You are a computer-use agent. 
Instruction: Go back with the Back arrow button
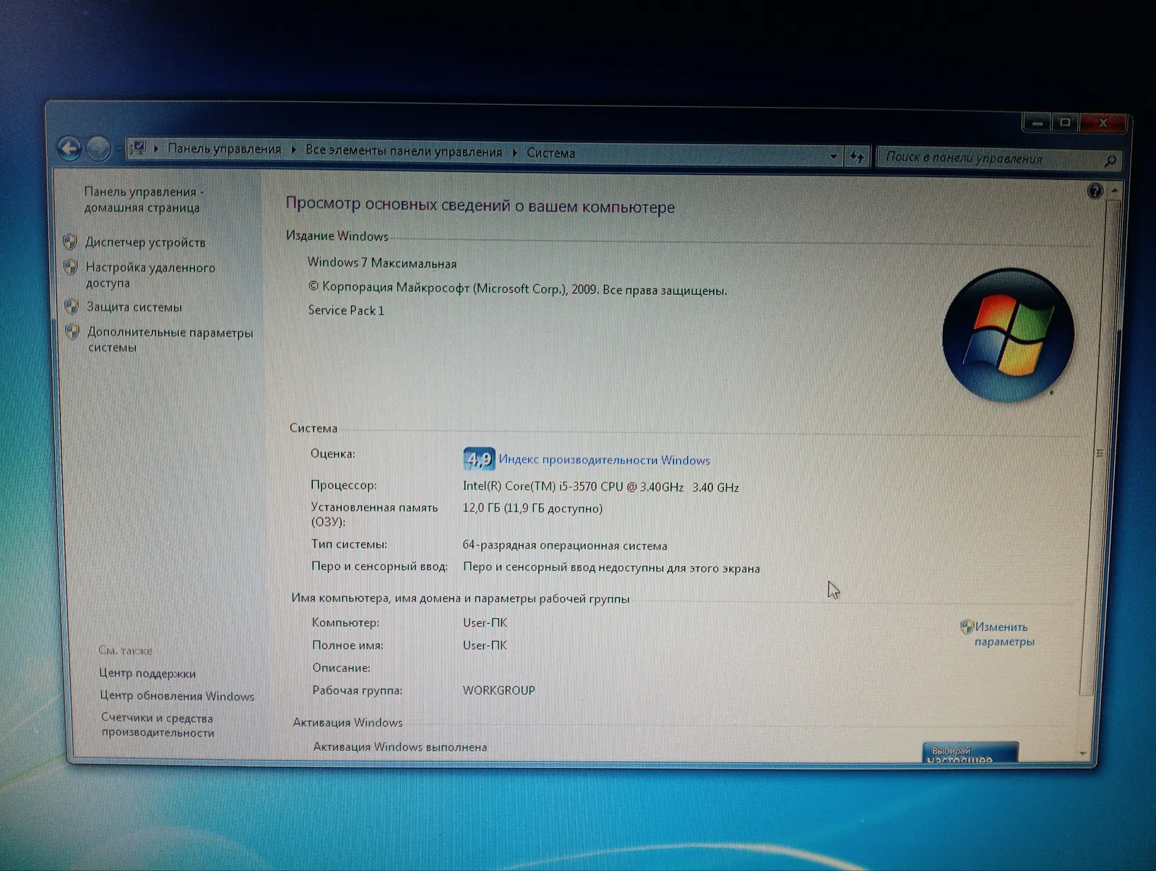pyautogui.click(x=69, y=149)
